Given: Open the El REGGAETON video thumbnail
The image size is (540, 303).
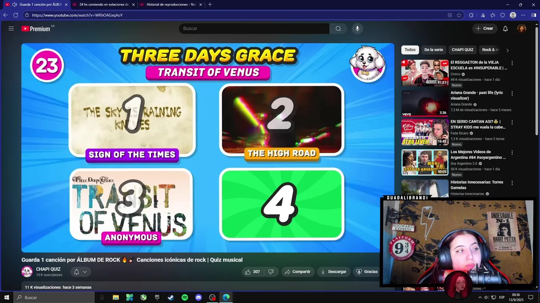Looking at the screenshot, I should pos(424,72).
